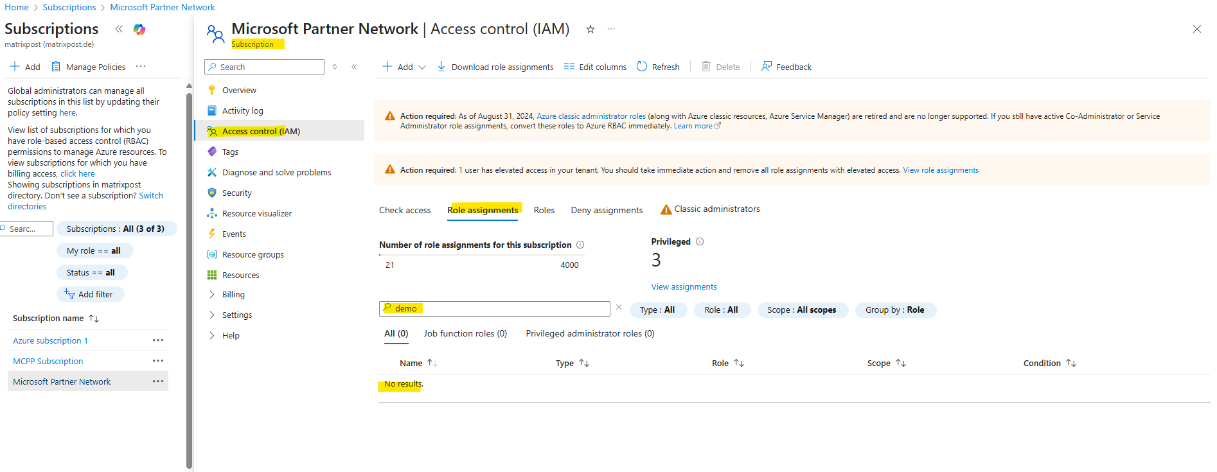The image size is (1217, 472).
Task: Switch to the Roles tab
Action: [x=544, y=210]
